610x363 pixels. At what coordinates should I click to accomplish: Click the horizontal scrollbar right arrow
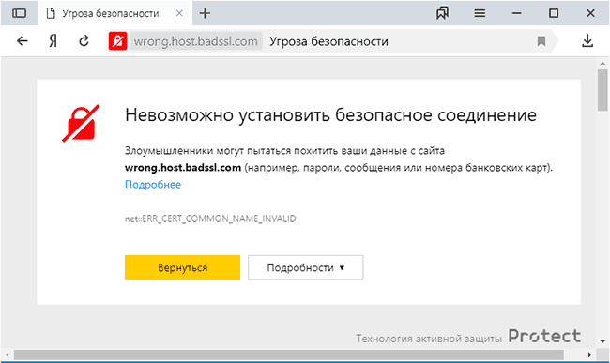coord(589,355)
